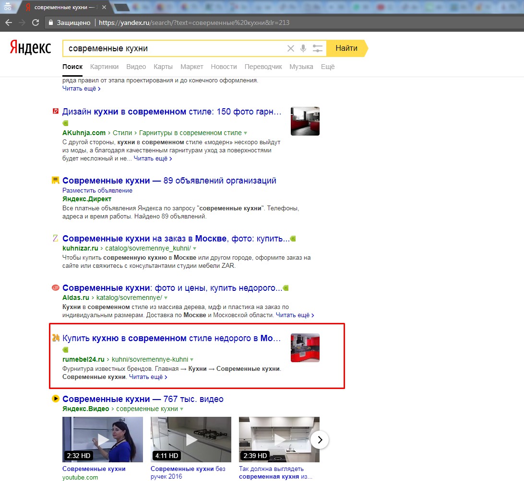Image resolution: width=524 pixels, height=481 pixels.
Task: Open advanced search settings icon
Action: point(318,49)
